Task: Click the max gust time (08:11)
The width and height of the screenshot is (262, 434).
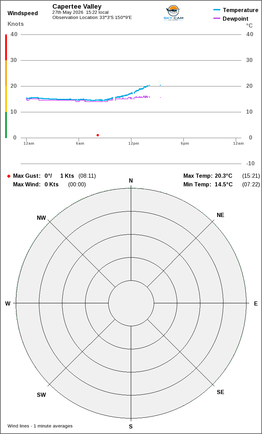Action: coord(87,176)
